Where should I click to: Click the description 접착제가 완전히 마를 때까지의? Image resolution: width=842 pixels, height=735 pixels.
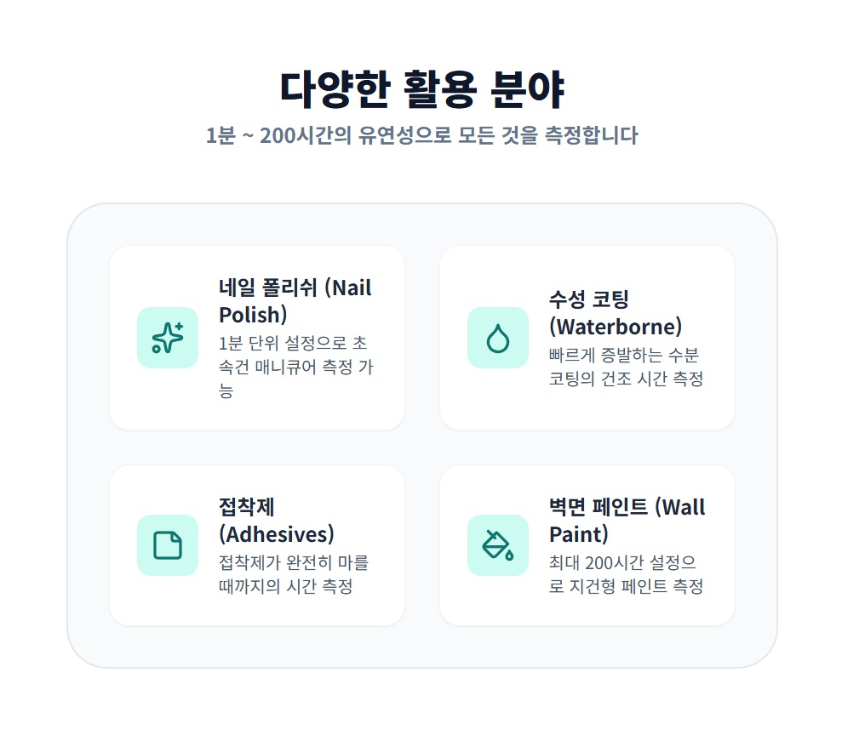(293, 574)
